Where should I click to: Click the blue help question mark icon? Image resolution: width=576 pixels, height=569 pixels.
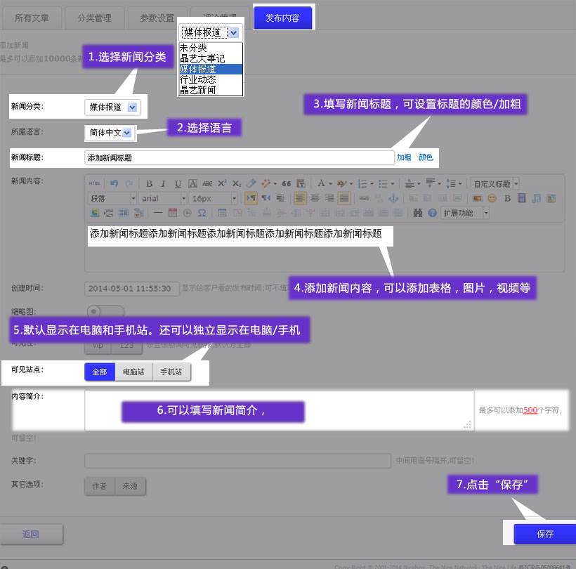[x=432, y=213]
